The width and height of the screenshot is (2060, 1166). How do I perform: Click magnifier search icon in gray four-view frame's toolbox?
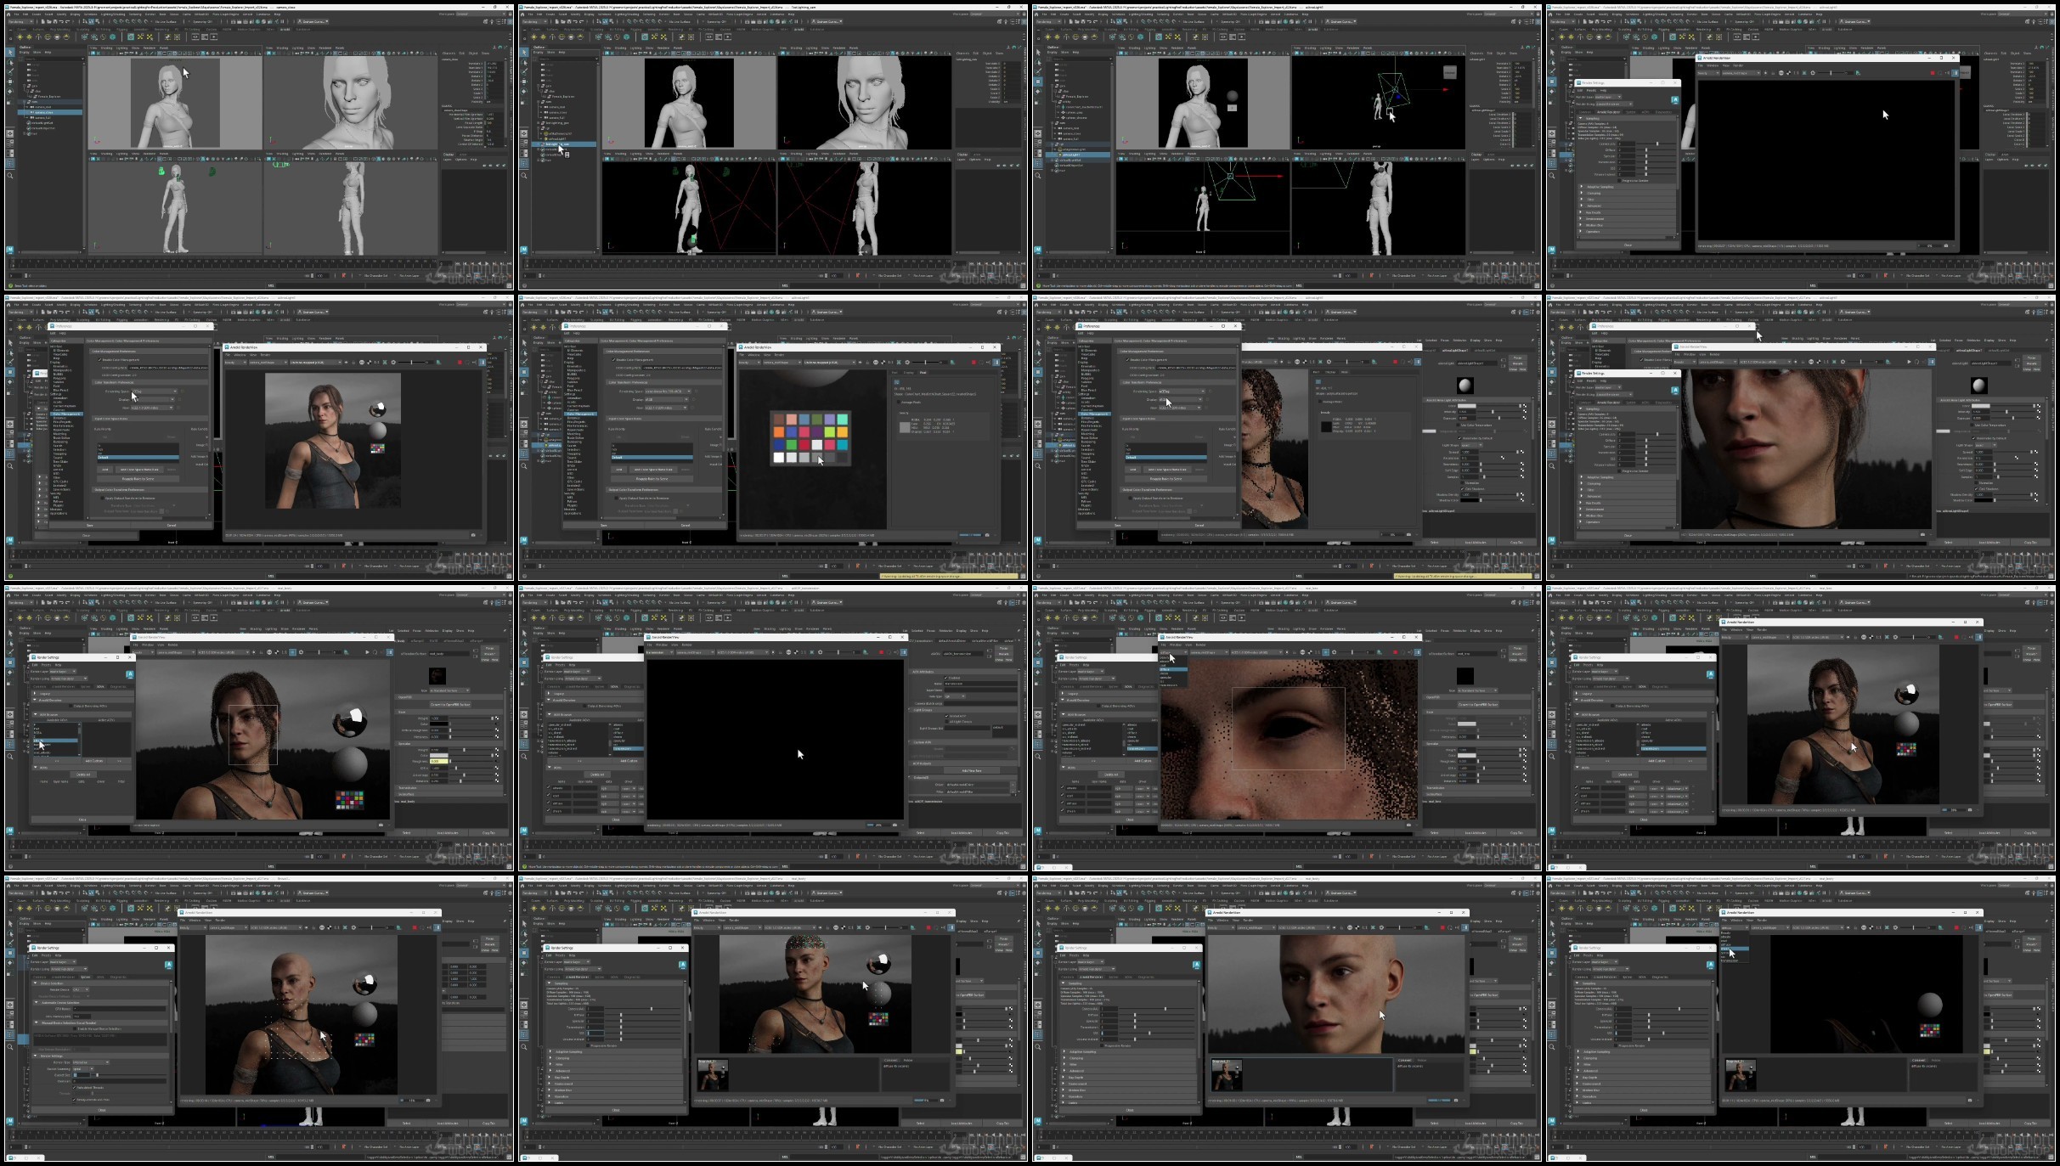pos(10,176)
